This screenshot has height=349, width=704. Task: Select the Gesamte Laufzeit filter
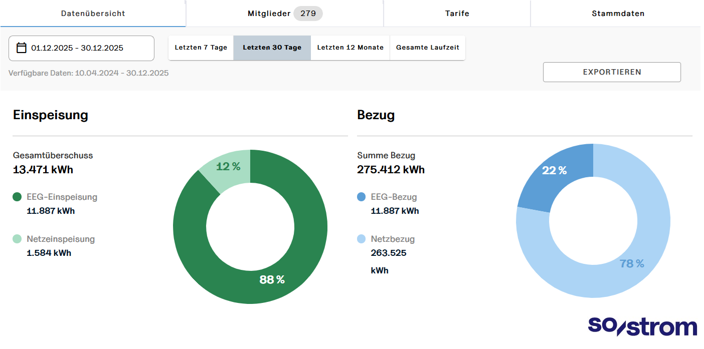pyautogui.click(x=428, y=47)
